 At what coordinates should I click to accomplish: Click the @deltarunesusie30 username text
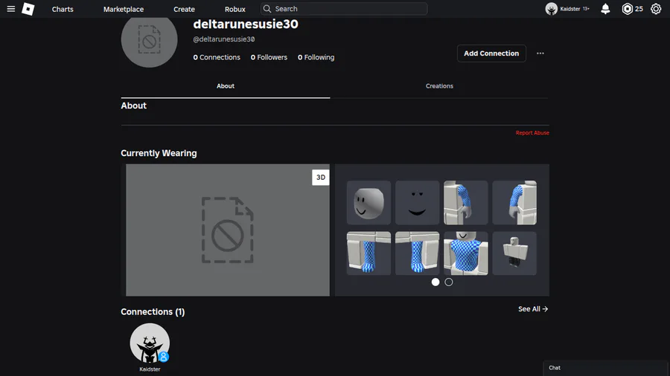point(224,39)
